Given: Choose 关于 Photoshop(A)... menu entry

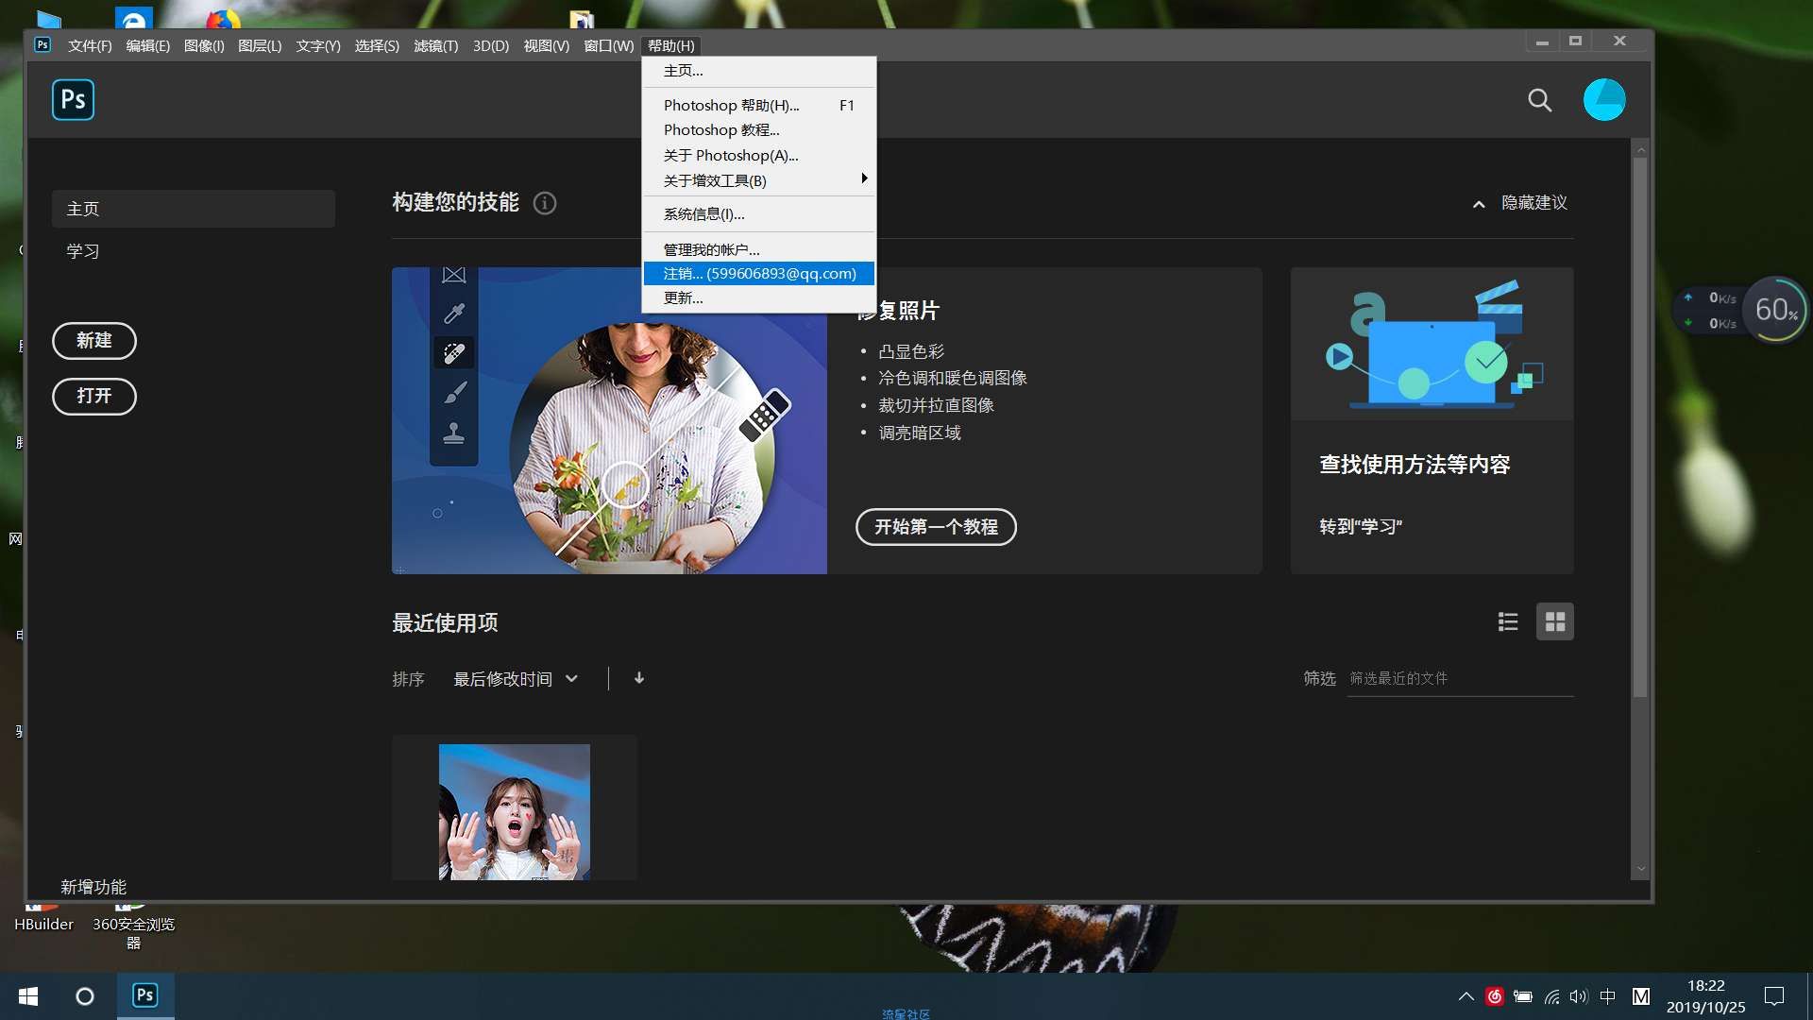Looking at the screenshot, I should tap(759, 155).
